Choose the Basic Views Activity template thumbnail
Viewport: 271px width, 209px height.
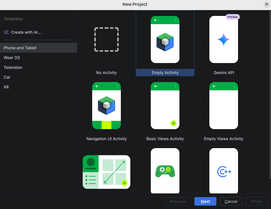(x=165, y=106)
